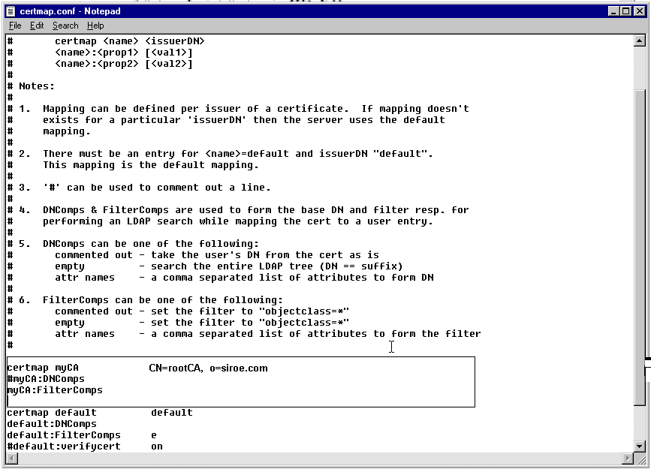Viewport: 651px width, 469px height.
Task: Click the horizontal scrollbar right arrow
Action: point(628,458)
